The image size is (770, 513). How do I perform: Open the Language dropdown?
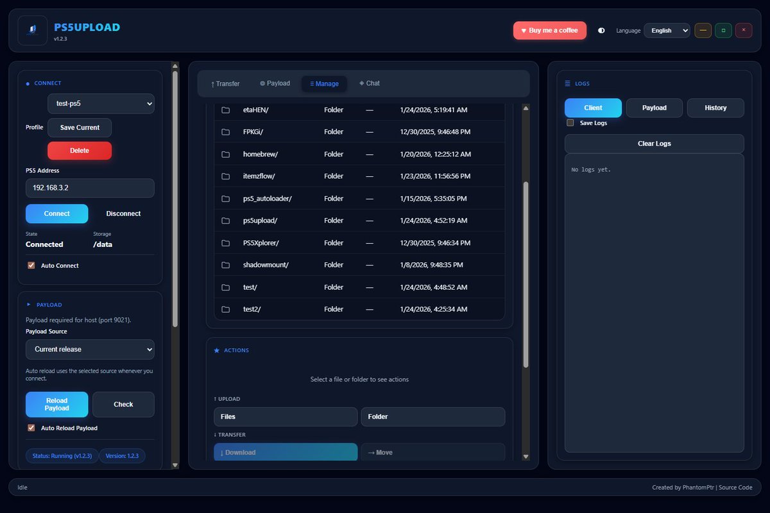pos(667,30)
